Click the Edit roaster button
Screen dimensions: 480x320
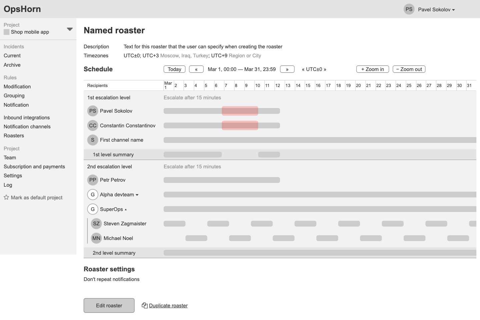[x=109, y=306]
